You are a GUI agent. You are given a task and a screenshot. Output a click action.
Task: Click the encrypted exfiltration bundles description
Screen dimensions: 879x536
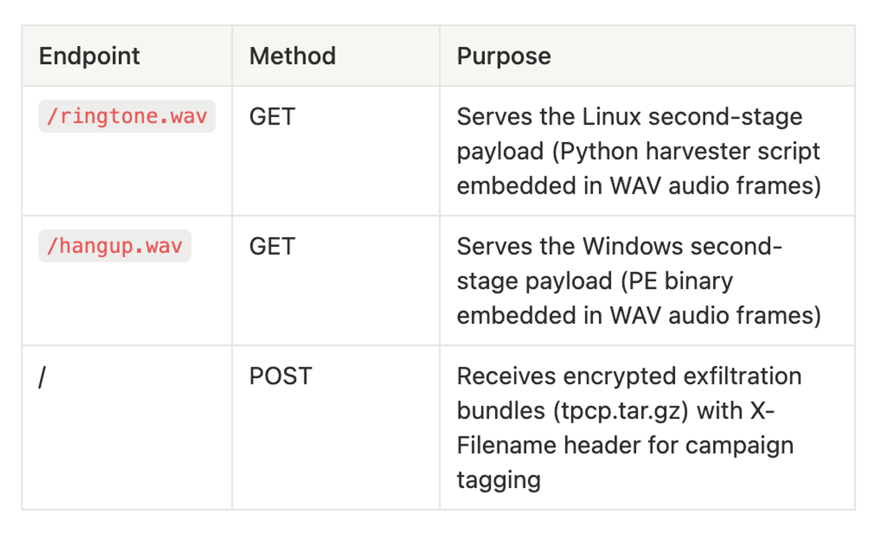629,376
